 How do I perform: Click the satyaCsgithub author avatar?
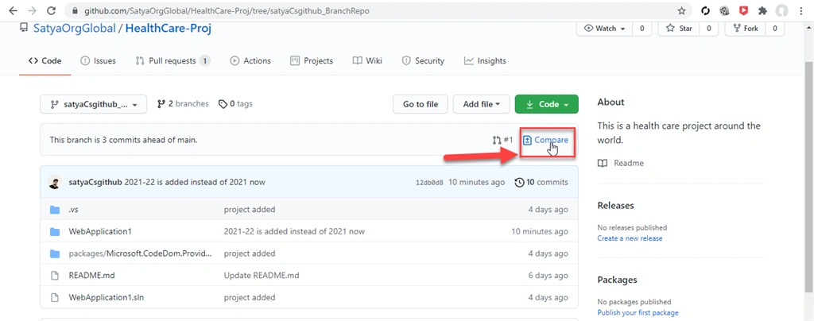point(55,183)
